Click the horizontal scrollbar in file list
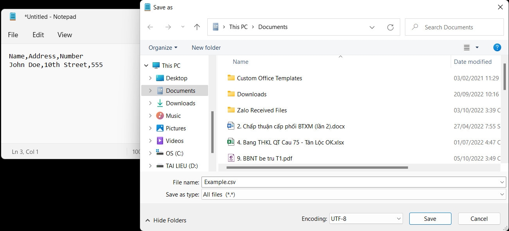Viewport: 509px width, 231px height. click(317, 168)
